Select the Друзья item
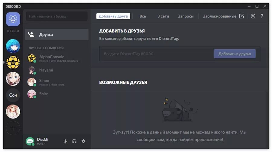Image resolution: width=272 pixels, height=152 pixels. pyautogui.click(x=57, y=34)
